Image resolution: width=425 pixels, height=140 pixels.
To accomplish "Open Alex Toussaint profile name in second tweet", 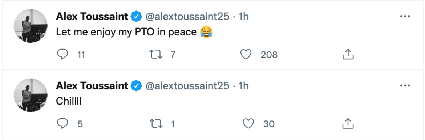I will [x=92, y=86].
